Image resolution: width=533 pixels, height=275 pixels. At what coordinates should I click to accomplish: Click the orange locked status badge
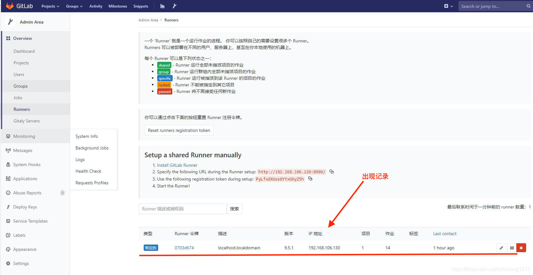[164, 85]
